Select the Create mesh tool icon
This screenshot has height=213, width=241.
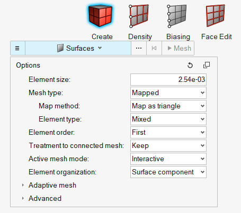(x=100, y=16)
